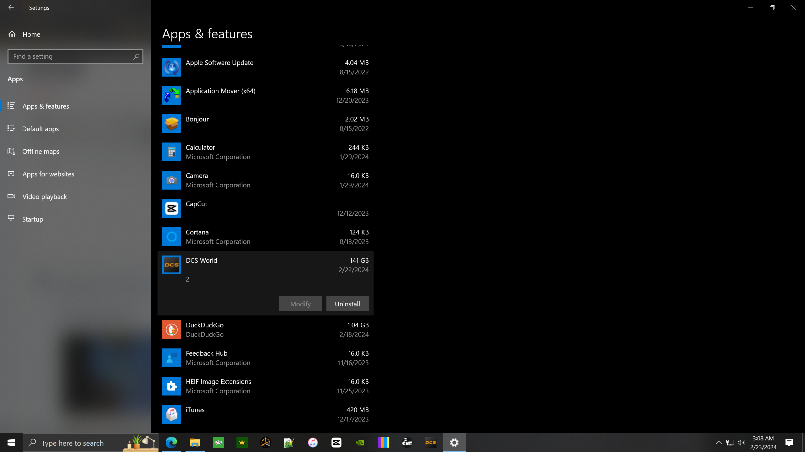Click the Feedback Hub app icon
The height and width of the screenshot is (452, 805).
pos(171,358)
